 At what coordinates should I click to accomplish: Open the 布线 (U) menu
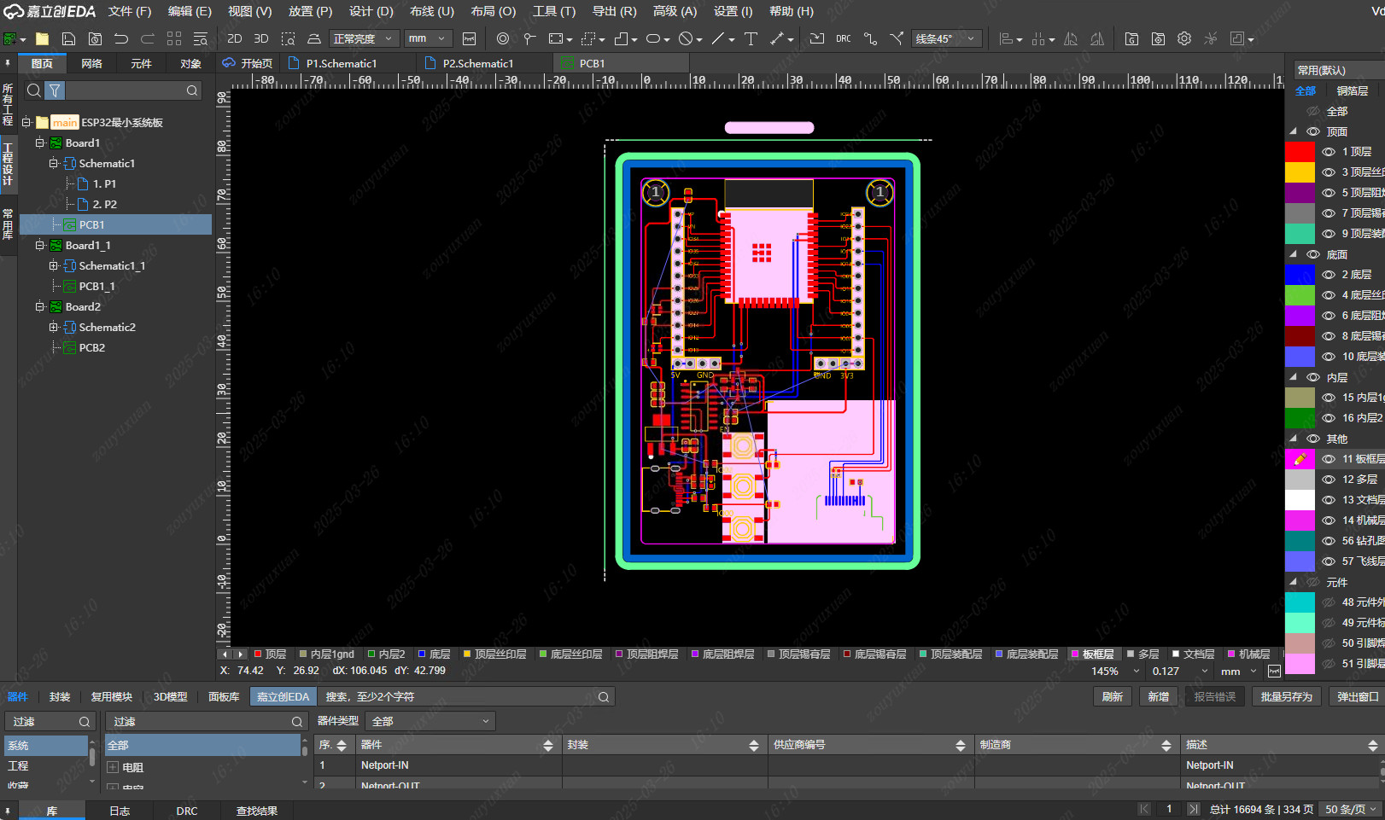[431, 11]
